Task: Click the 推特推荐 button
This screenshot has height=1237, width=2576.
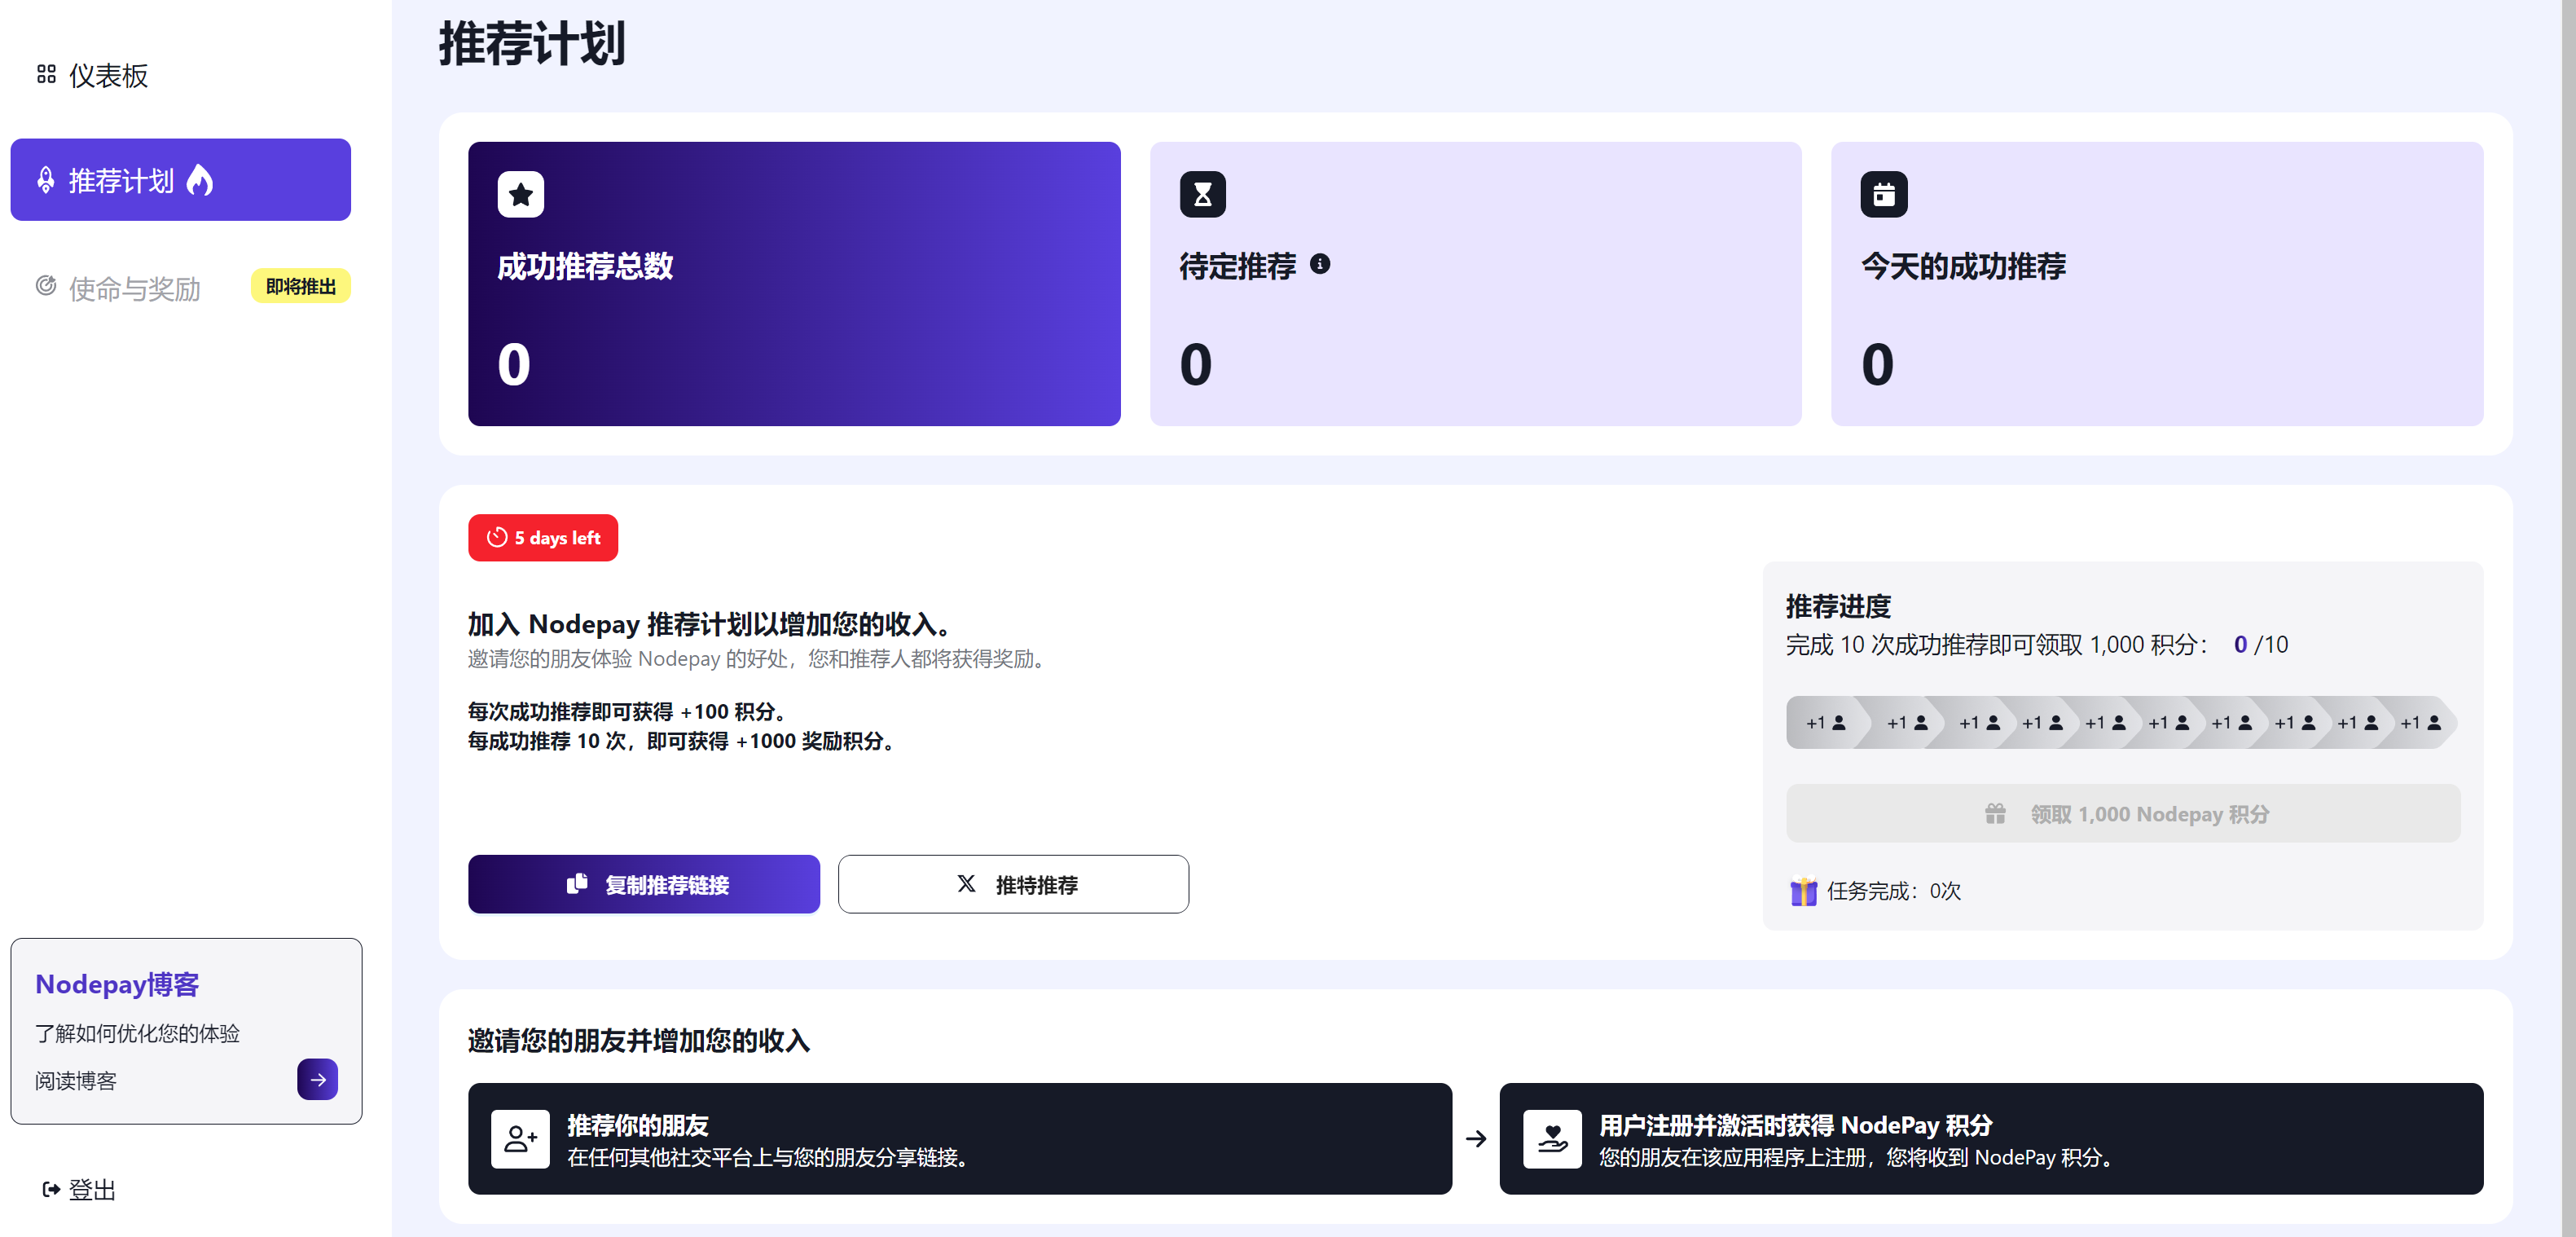Action: coord(1013,884)
